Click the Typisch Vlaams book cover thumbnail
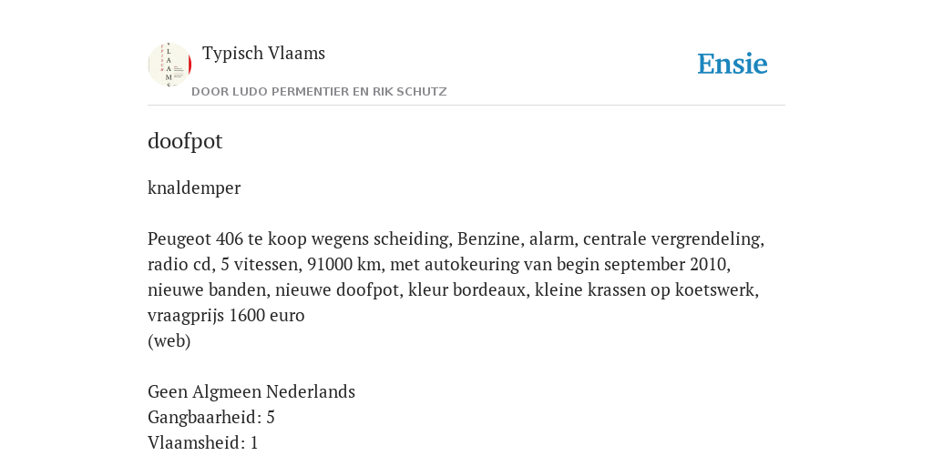The height and width of the screenshot is (466, 933). (169, 65)
